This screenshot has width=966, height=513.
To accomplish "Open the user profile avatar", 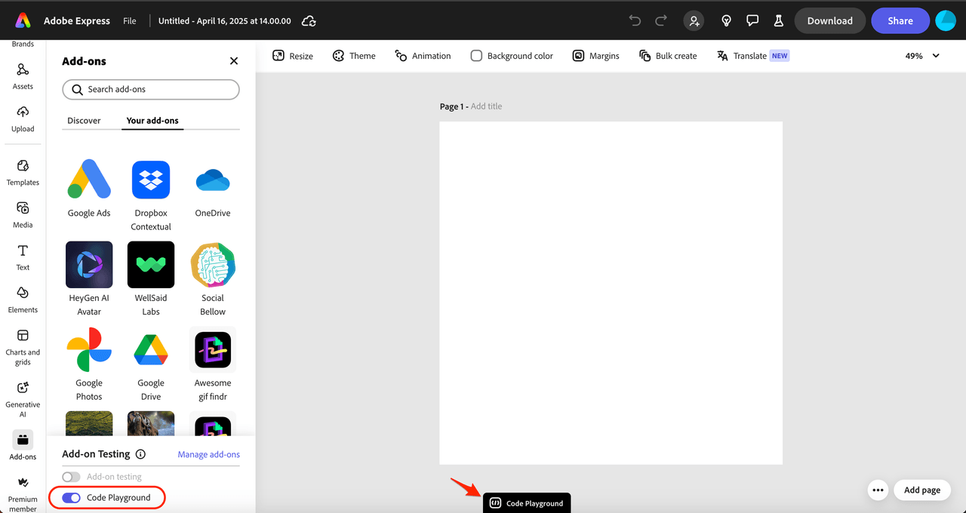I will click(x=946, y=20).
